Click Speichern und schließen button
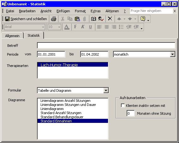 pos(26,19)
